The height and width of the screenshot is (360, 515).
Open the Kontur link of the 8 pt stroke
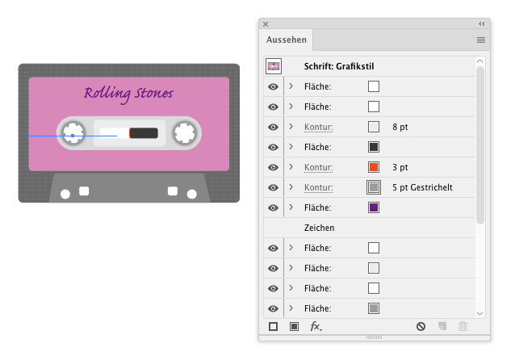[318, 127]
